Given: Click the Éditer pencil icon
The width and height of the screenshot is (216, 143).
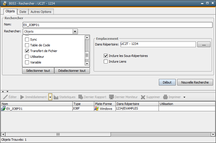Looking at the screenshot, I should point(5,97).
